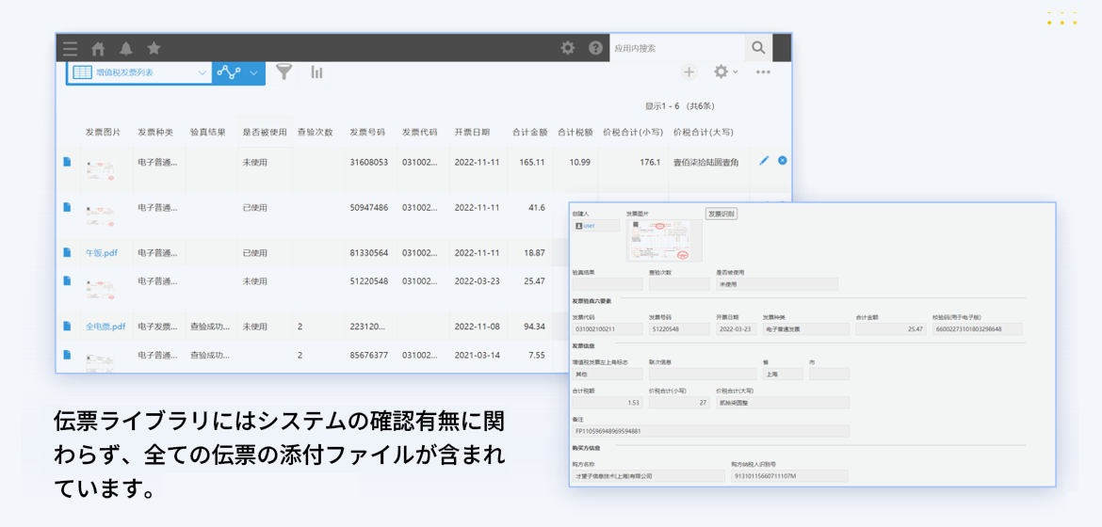Open invoice thumbnail in row 31608053
Image resolution: width=1102 pixels, height=527 pixels.
101,169
